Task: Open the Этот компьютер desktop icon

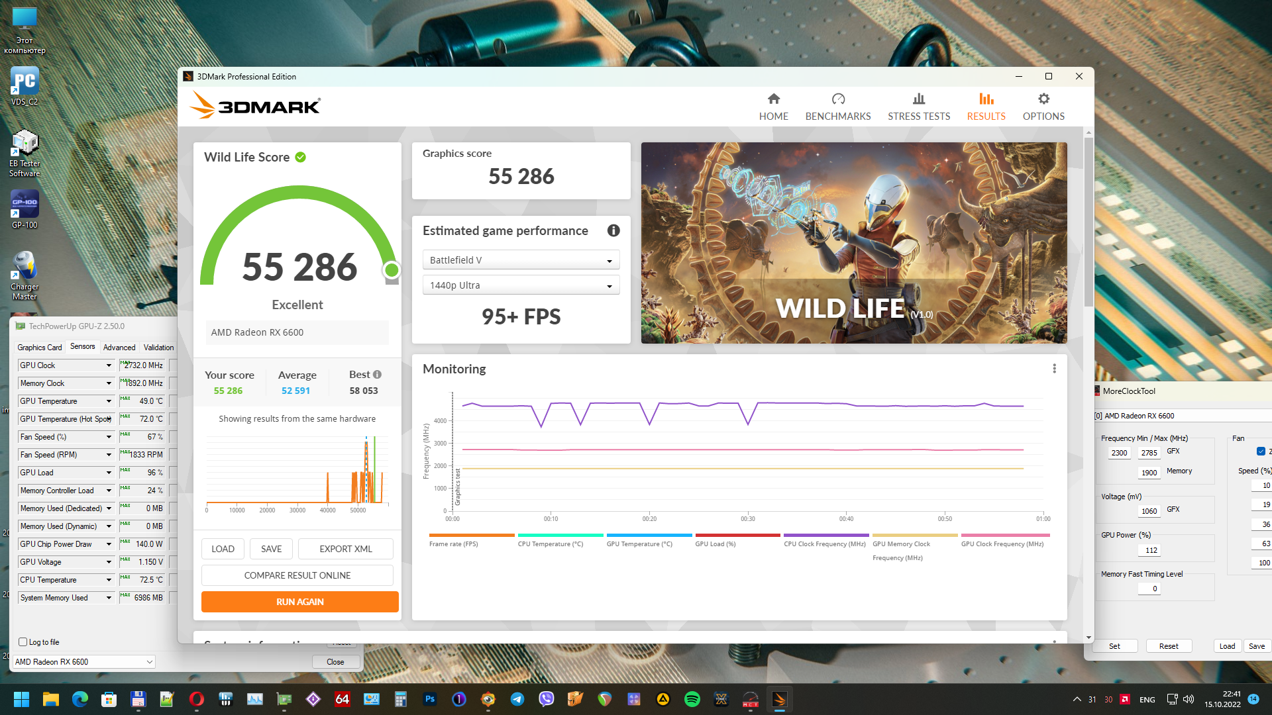Action: point(25,31)
